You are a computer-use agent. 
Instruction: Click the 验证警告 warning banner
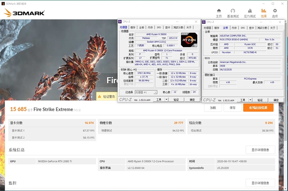[x=107, y=96]
